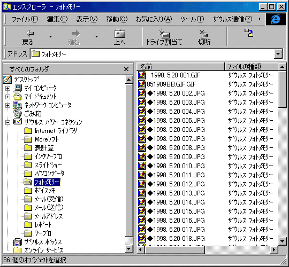Image resolution: width=289 pixels, height=267 pixels.
Task: Select file icon for 1998. 5.20 017.JPG
Action: (142, 229)
